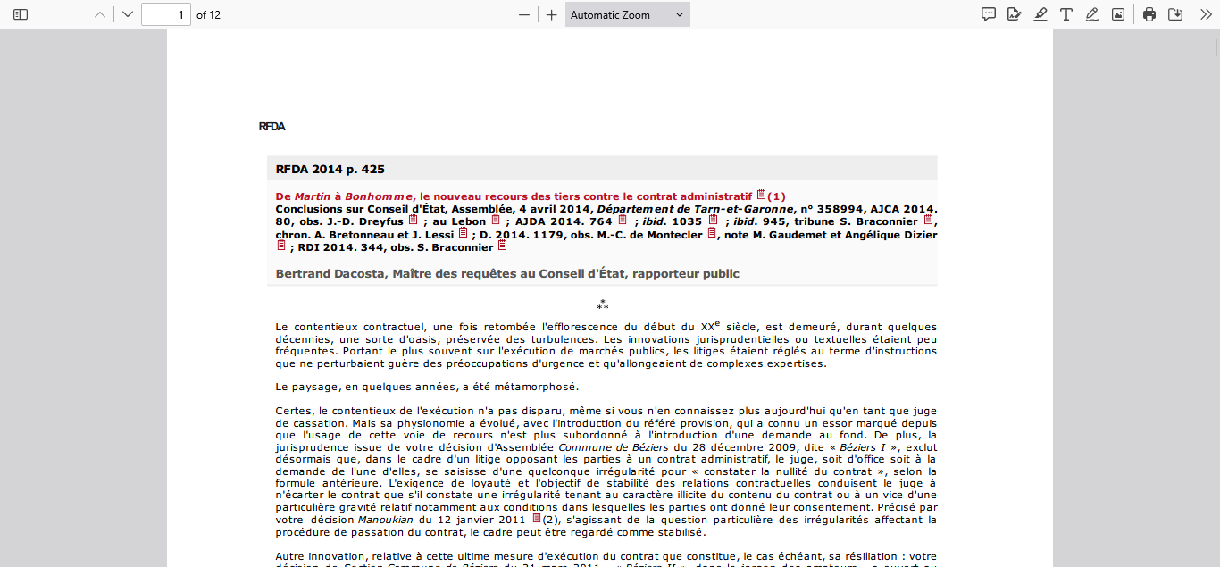
Task: Go to the previous page
Action: coord(100,14)
